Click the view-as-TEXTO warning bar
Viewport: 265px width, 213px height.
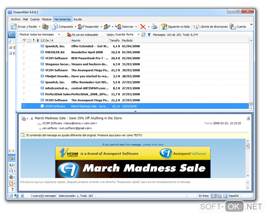click(x=135, y=135)
